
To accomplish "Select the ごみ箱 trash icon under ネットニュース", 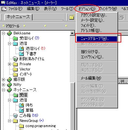I will click(15, 116).
